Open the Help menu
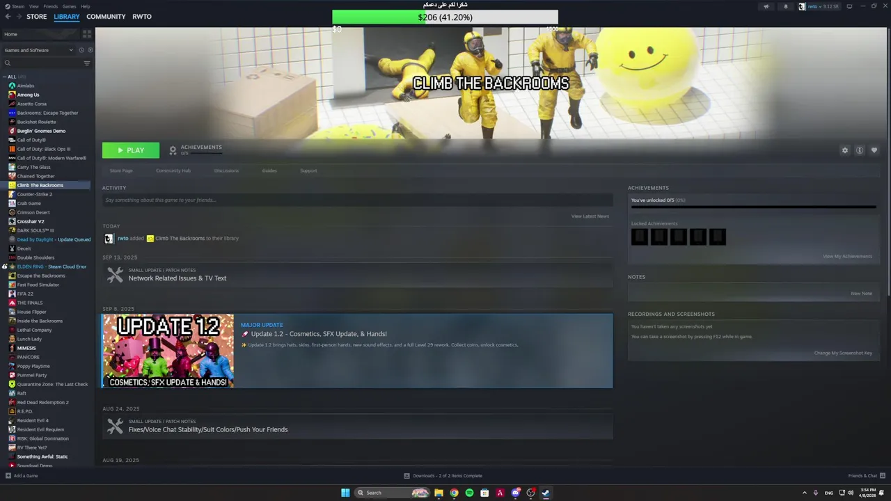 coord(85,6)
